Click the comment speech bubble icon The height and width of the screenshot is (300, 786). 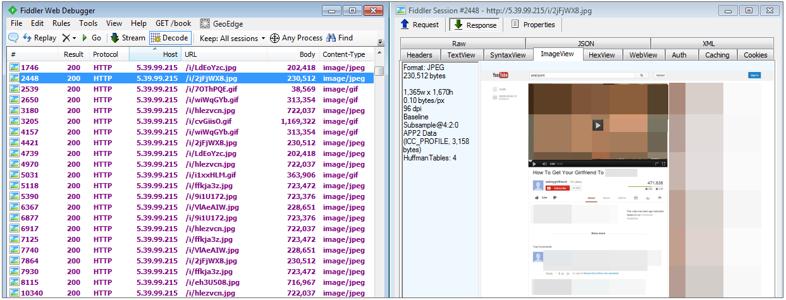coord(13,38)
